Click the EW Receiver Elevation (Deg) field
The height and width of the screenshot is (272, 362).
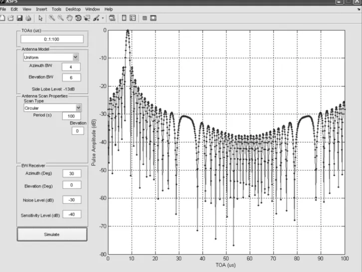coord(72,185)
